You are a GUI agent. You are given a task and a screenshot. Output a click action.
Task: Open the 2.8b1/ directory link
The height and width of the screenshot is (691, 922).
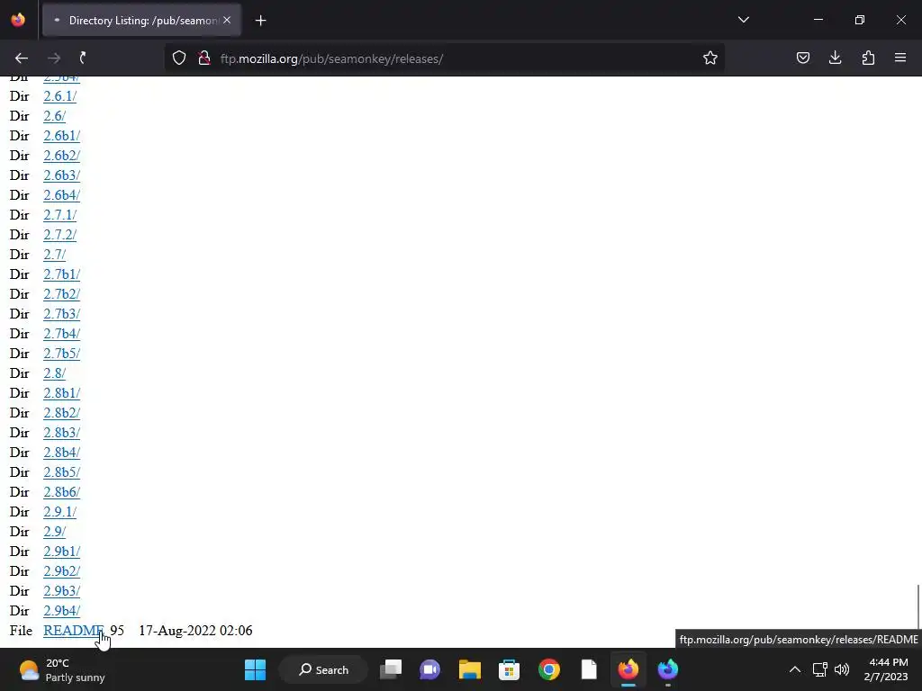(x=62, y=393)
